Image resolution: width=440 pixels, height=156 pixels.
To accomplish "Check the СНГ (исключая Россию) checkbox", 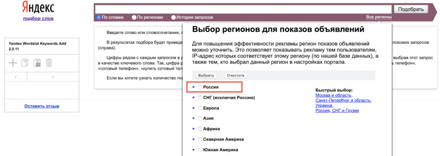I will click(x=200, y=98).
